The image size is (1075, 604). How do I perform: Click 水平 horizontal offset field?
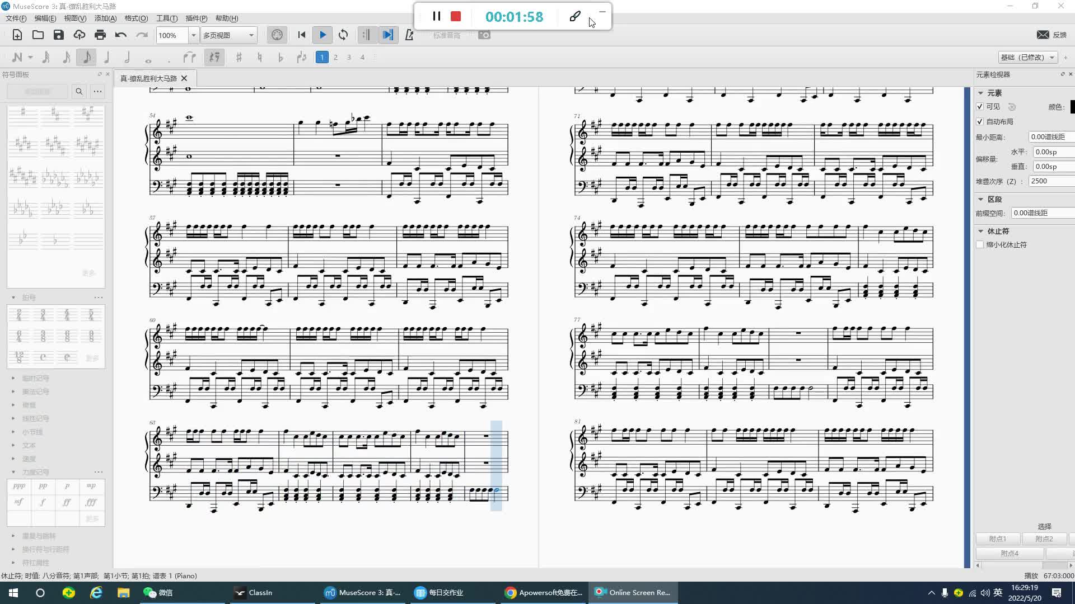coord(1054,152)
